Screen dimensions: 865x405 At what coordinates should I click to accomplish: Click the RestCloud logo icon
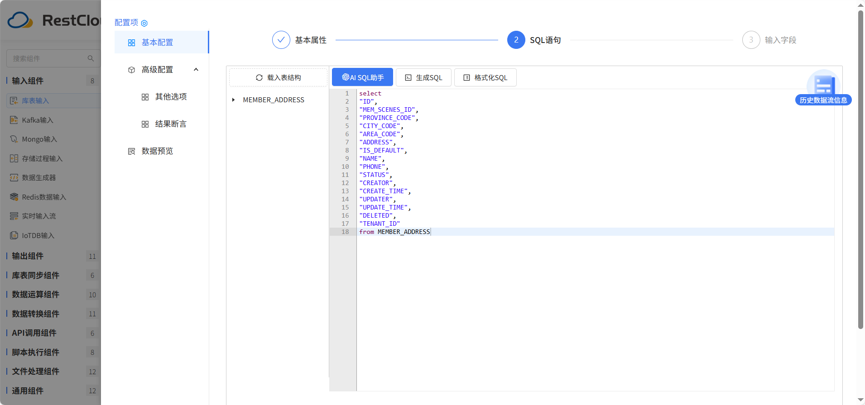20,20
